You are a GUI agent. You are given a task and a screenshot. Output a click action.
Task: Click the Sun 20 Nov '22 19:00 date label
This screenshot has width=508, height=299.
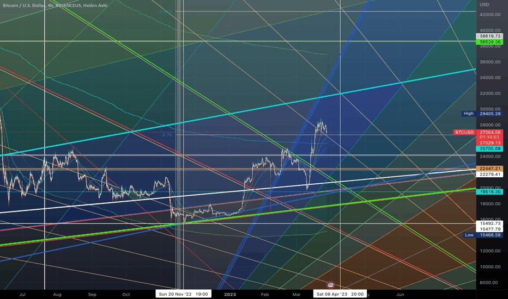click(183, 294)
